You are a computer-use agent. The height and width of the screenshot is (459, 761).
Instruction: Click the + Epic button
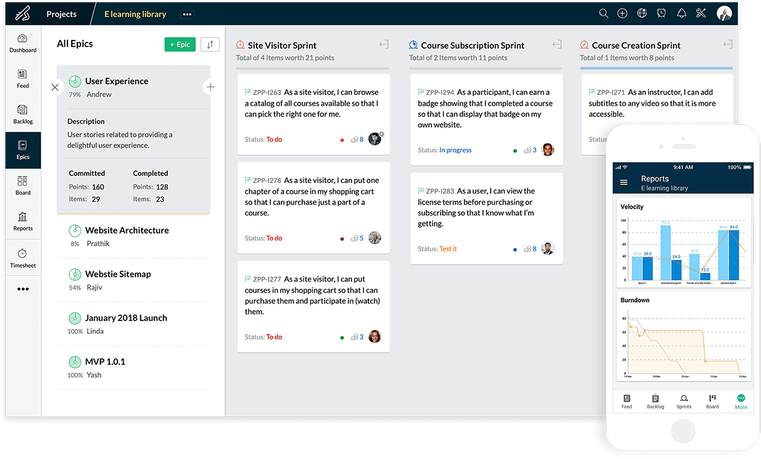coord(180,44)
